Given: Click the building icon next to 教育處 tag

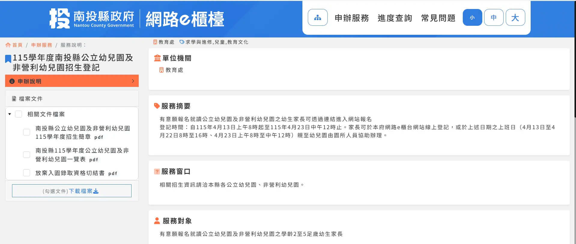Looking at the screenshot, I should point(155,42).
